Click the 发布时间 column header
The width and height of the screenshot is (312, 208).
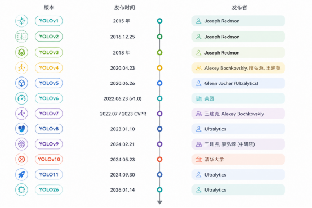(x=124, y=7)
